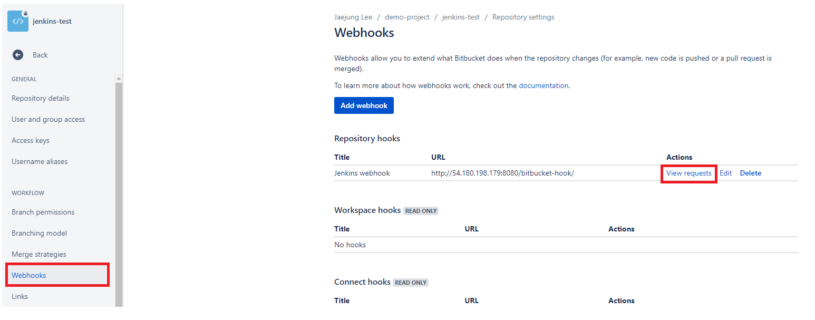This screenshot has height=320, width=815.
Task: View requests for Jenkins webhook
Action: coord(689,173)
